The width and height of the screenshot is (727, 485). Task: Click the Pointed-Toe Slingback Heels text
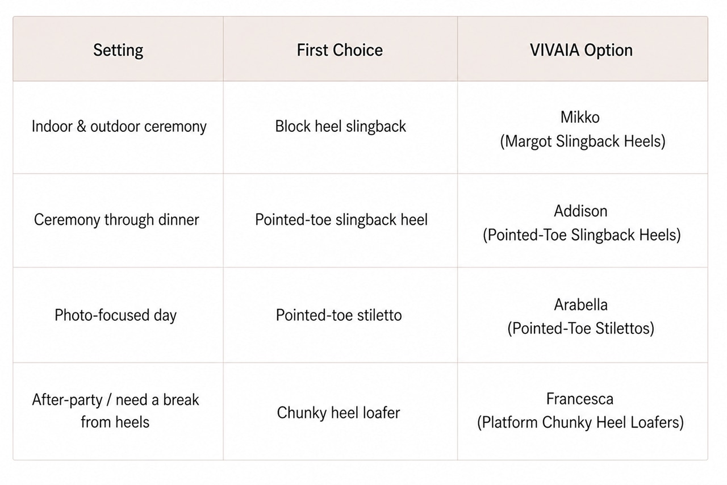click(582, 235)
